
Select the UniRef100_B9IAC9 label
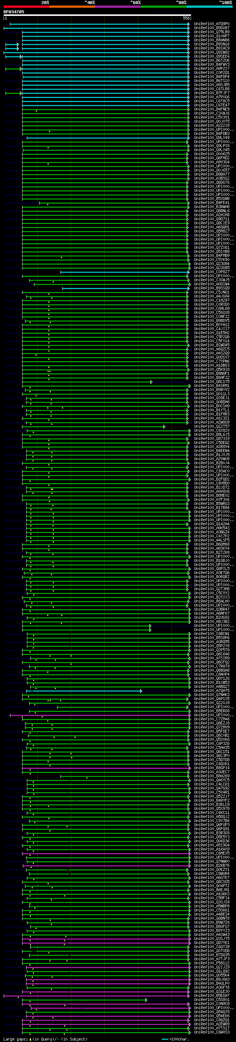[211, 48]
